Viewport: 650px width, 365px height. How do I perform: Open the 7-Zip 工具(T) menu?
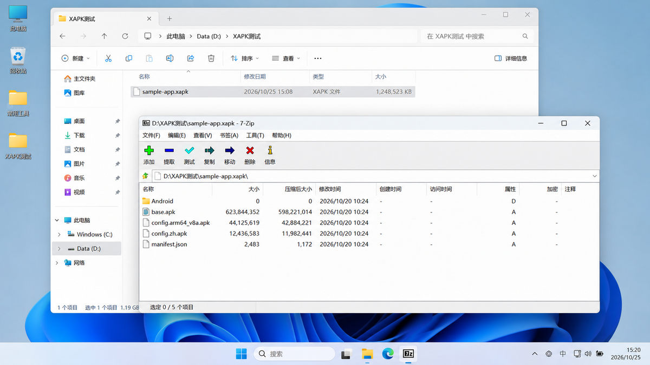255,135
